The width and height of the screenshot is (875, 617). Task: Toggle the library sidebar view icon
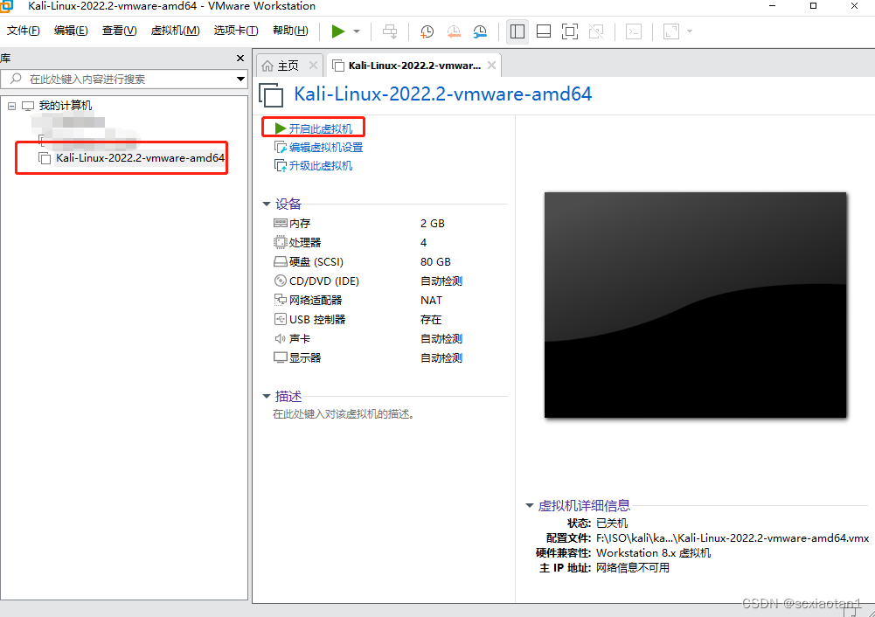pos(517,31)
